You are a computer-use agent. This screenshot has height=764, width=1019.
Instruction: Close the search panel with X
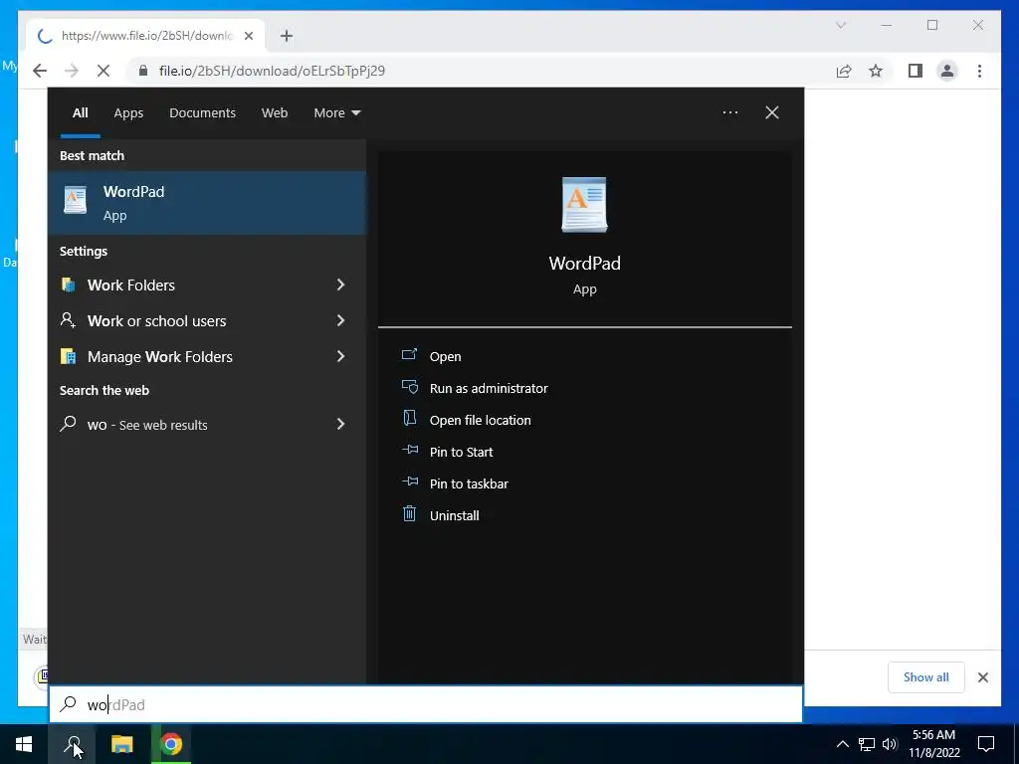(x=772, y=112)
